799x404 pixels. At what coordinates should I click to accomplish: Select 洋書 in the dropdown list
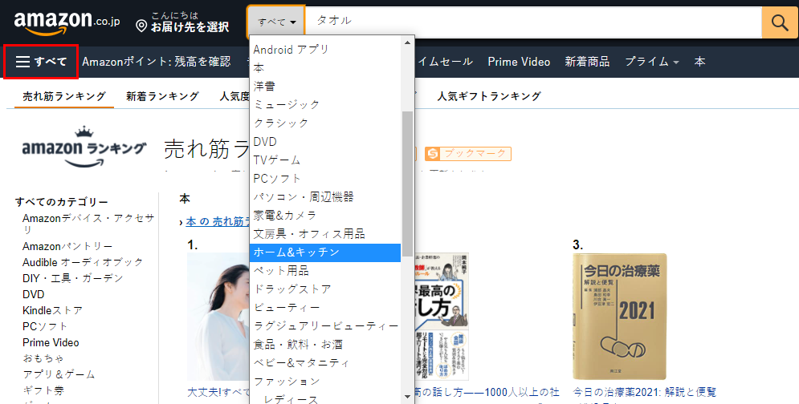[325, 86]
